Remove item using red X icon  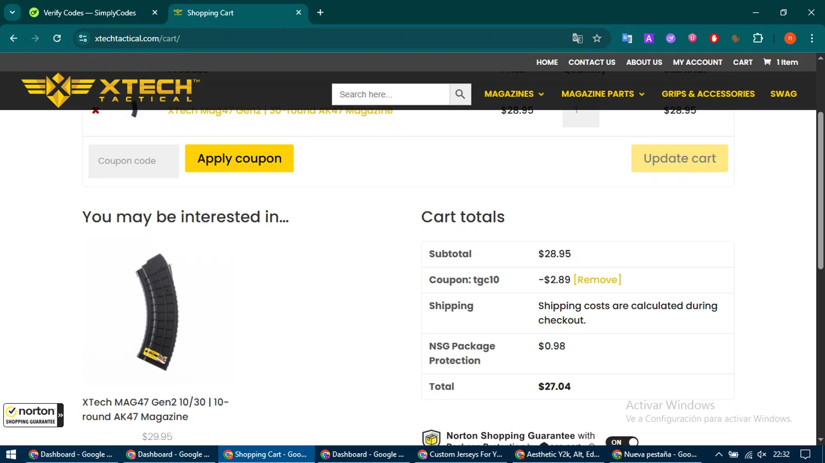96,111
